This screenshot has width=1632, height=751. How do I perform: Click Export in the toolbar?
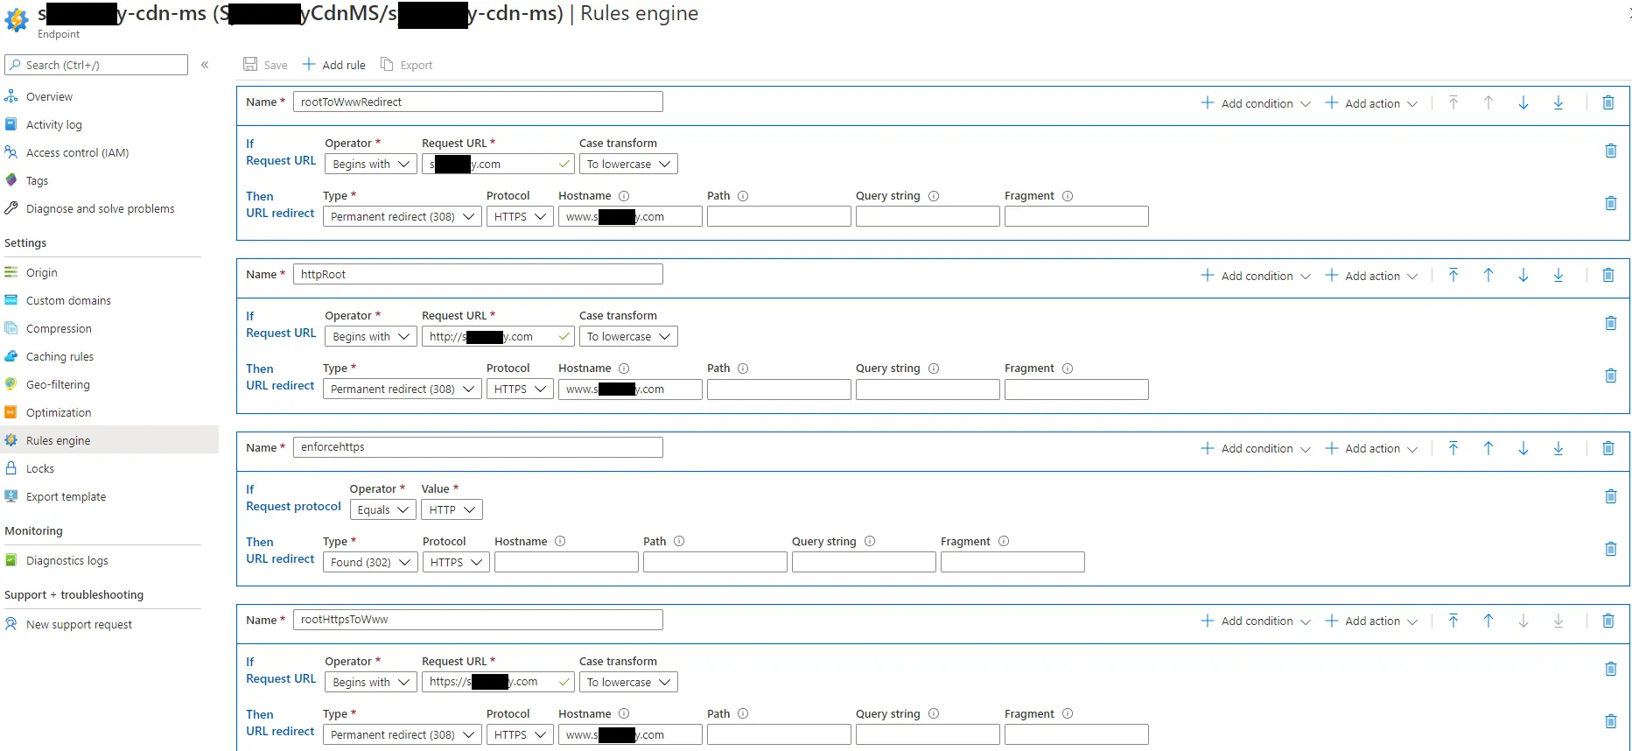click(x=407, y=65)
